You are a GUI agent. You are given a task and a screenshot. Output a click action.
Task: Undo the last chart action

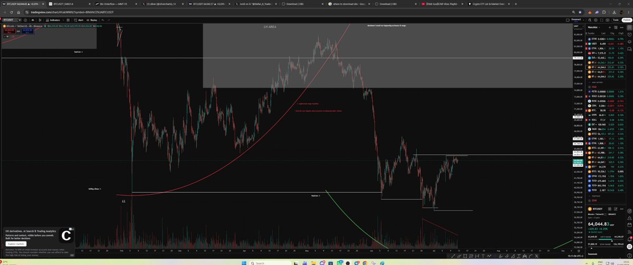pos(102,20)
